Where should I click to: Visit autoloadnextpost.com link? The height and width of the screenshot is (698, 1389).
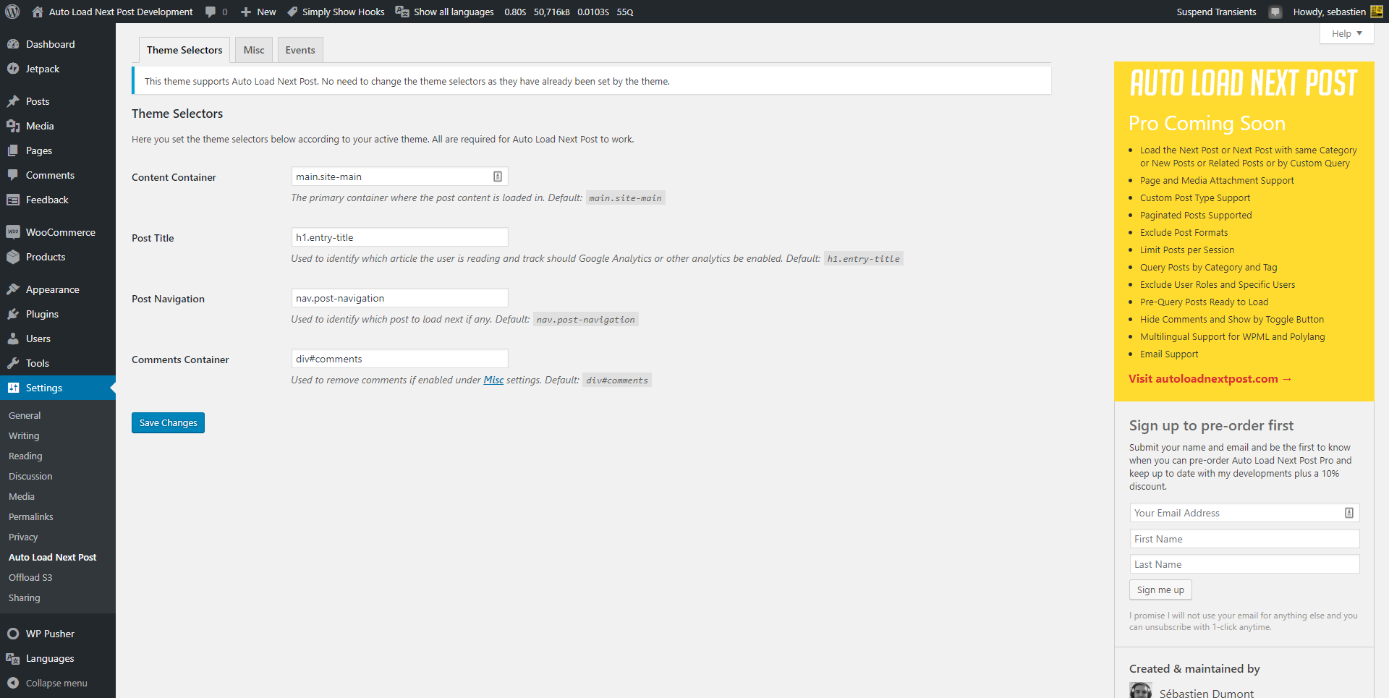[x=1210, y=378]
